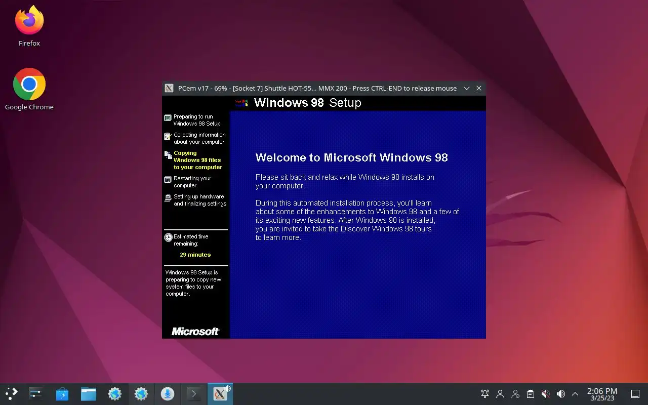The height and width of the screenshot is (405, 648).
Task: Open the volume speaker tray icon
Action: point(560,394)
